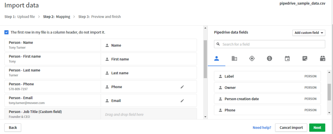Open the Need help? link
This screenshot has width=333, height=134.
coord(262,128)
